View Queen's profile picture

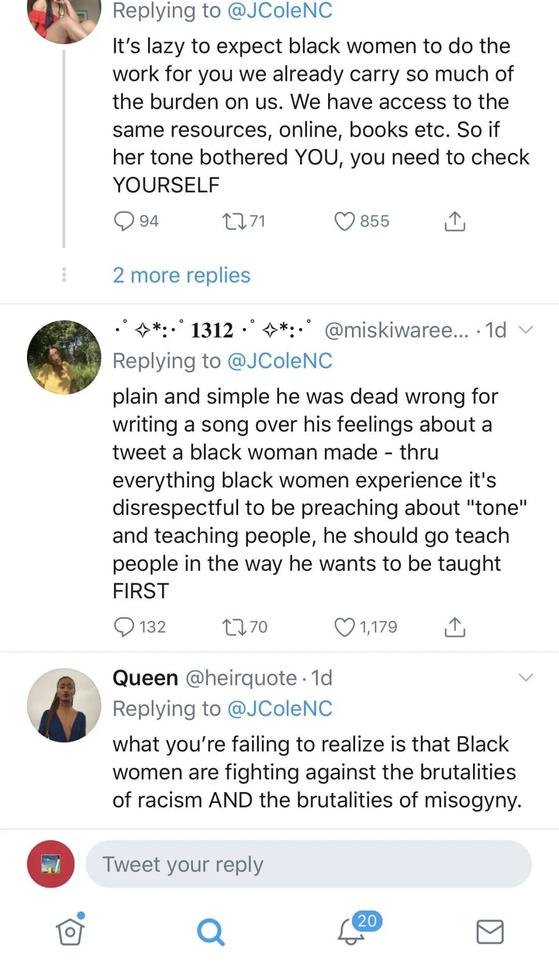pyautogui.click(x=64, y=705)
